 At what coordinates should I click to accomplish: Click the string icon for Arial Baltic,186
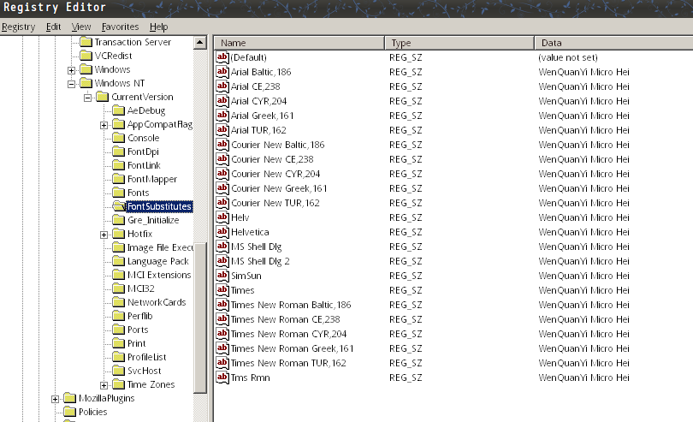[x=222, y=72]
